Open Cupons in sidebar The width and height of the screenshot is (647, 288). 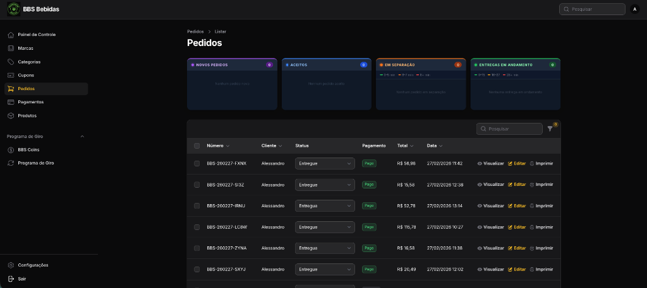(46, 75)
